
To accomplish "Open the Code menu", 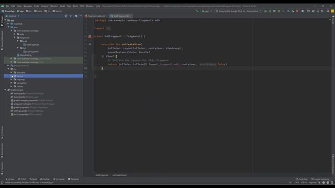I will 37,6.
